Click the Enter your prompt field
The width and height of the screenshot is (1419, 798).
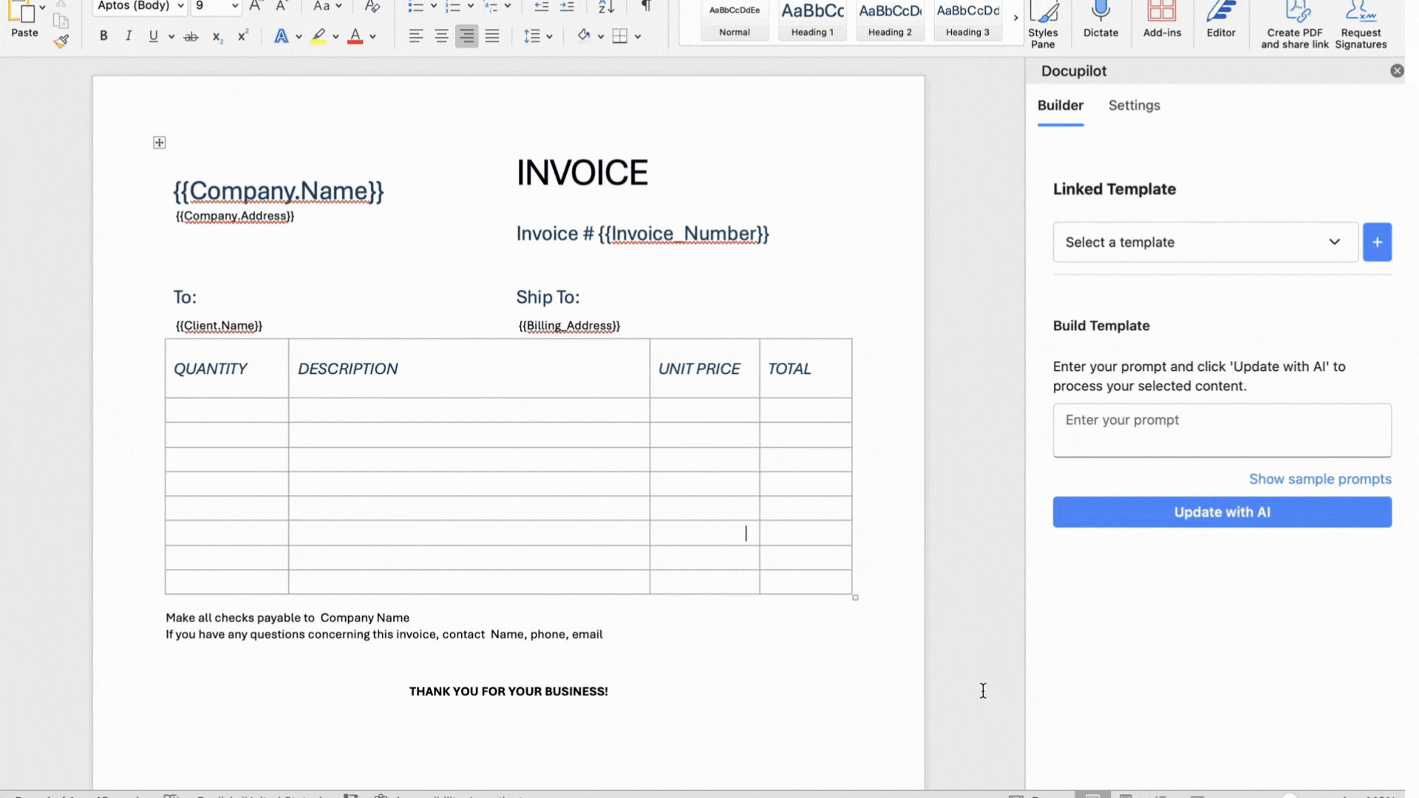pos(1222,430)
